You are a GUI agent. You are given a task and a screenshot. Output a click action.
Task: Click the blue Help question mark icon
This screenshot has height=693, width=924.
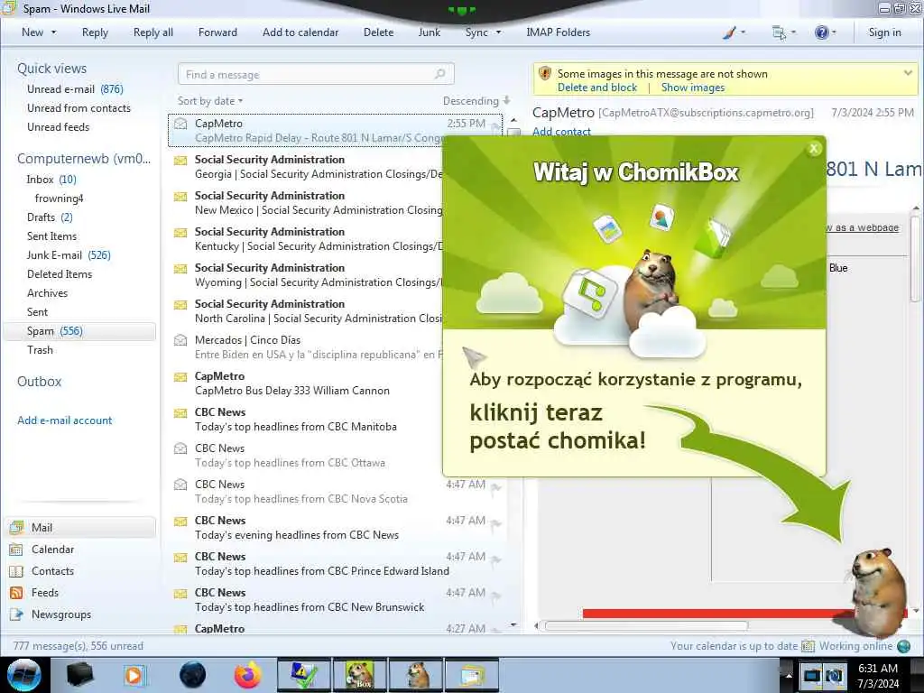pyautogui.click(x=821, y=32)
